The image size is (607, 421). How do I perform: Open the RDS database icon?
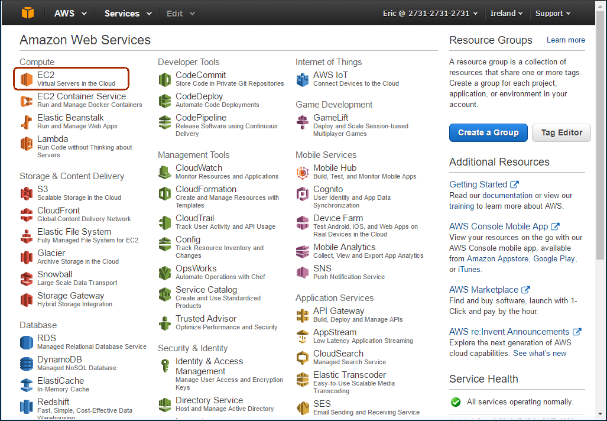(27, 342)
